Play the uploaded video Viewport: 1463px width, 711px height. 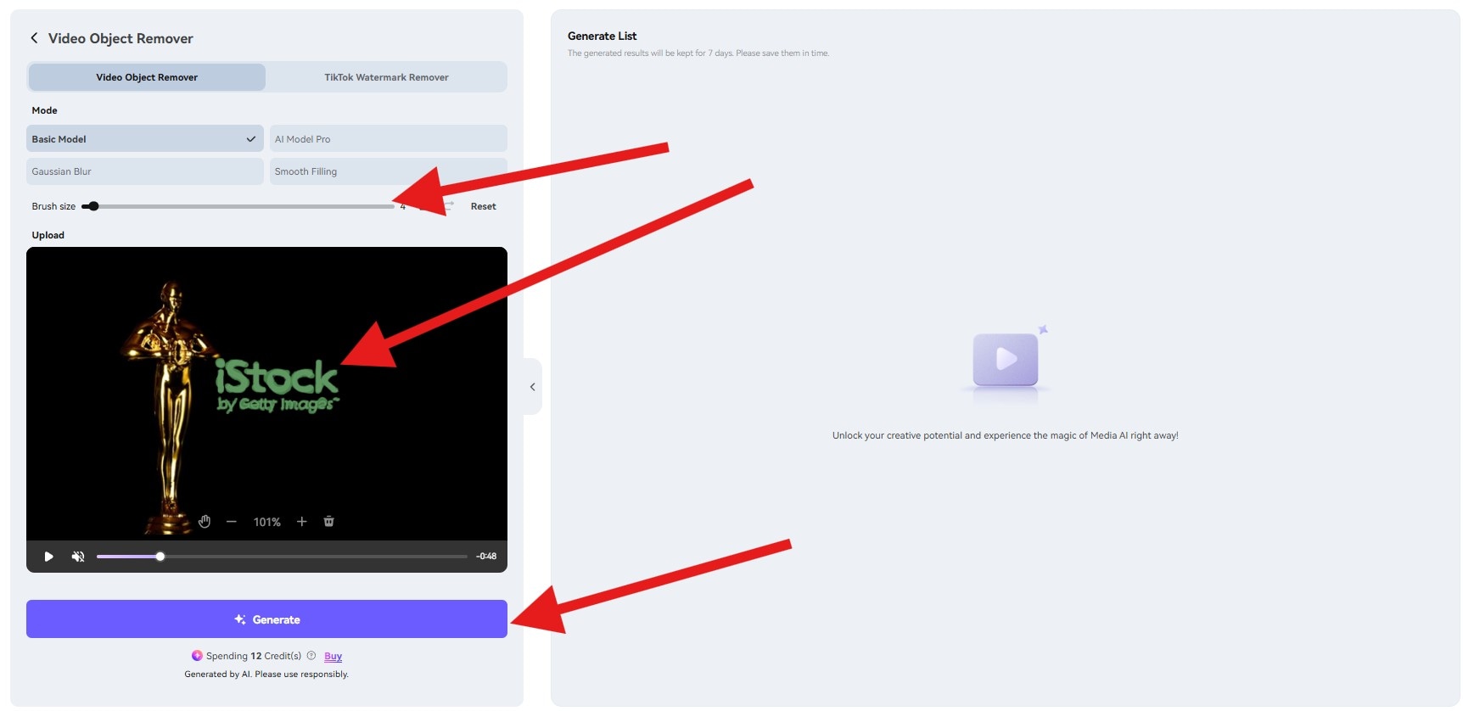coord(48,557)
